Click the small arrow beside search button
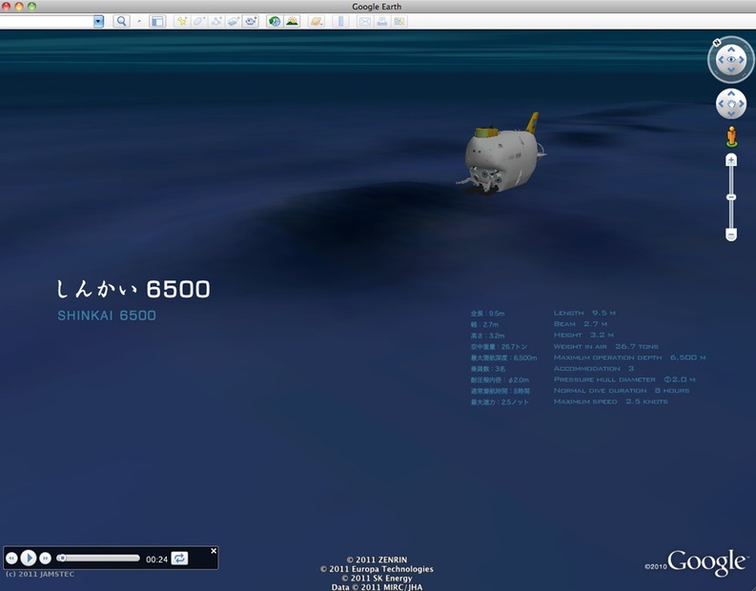This screenshot has height=591, width=756. point(139,21)
